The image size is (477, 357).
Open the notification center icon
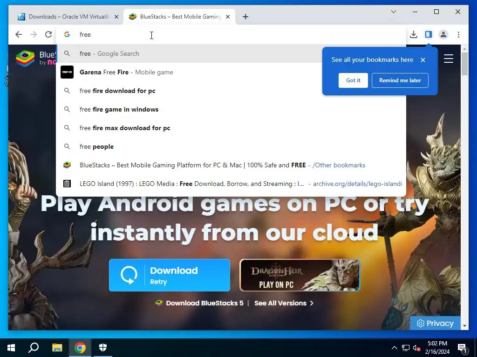tap(463, 348)
